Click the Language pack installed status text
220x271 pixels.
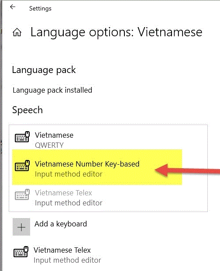coord(52,90)
